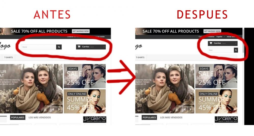Click cart icon in ANTES Carrito bar

click(79, 47)
